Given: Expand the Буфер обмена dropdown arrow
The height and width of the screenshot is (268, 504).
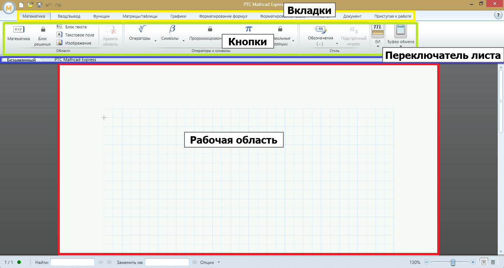Looking at the screenshot, I should 401,46.
